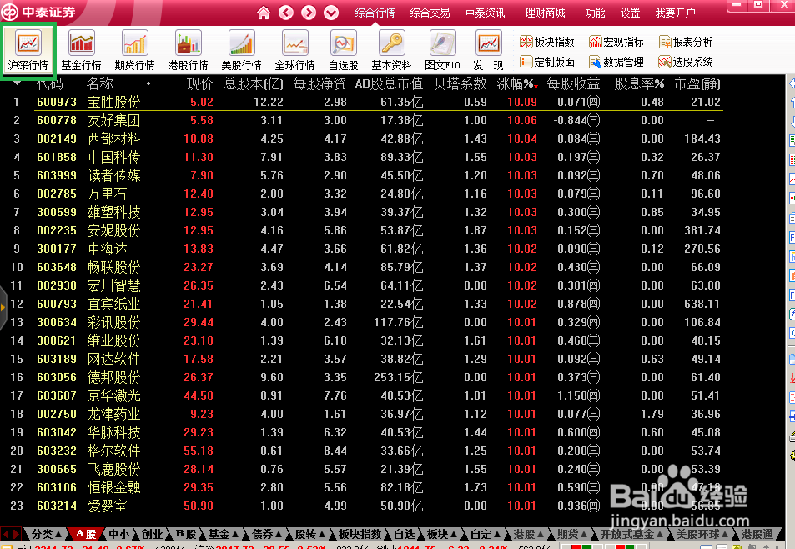
Task: Open the 图文F10 info icon
Action: point(442,50)
